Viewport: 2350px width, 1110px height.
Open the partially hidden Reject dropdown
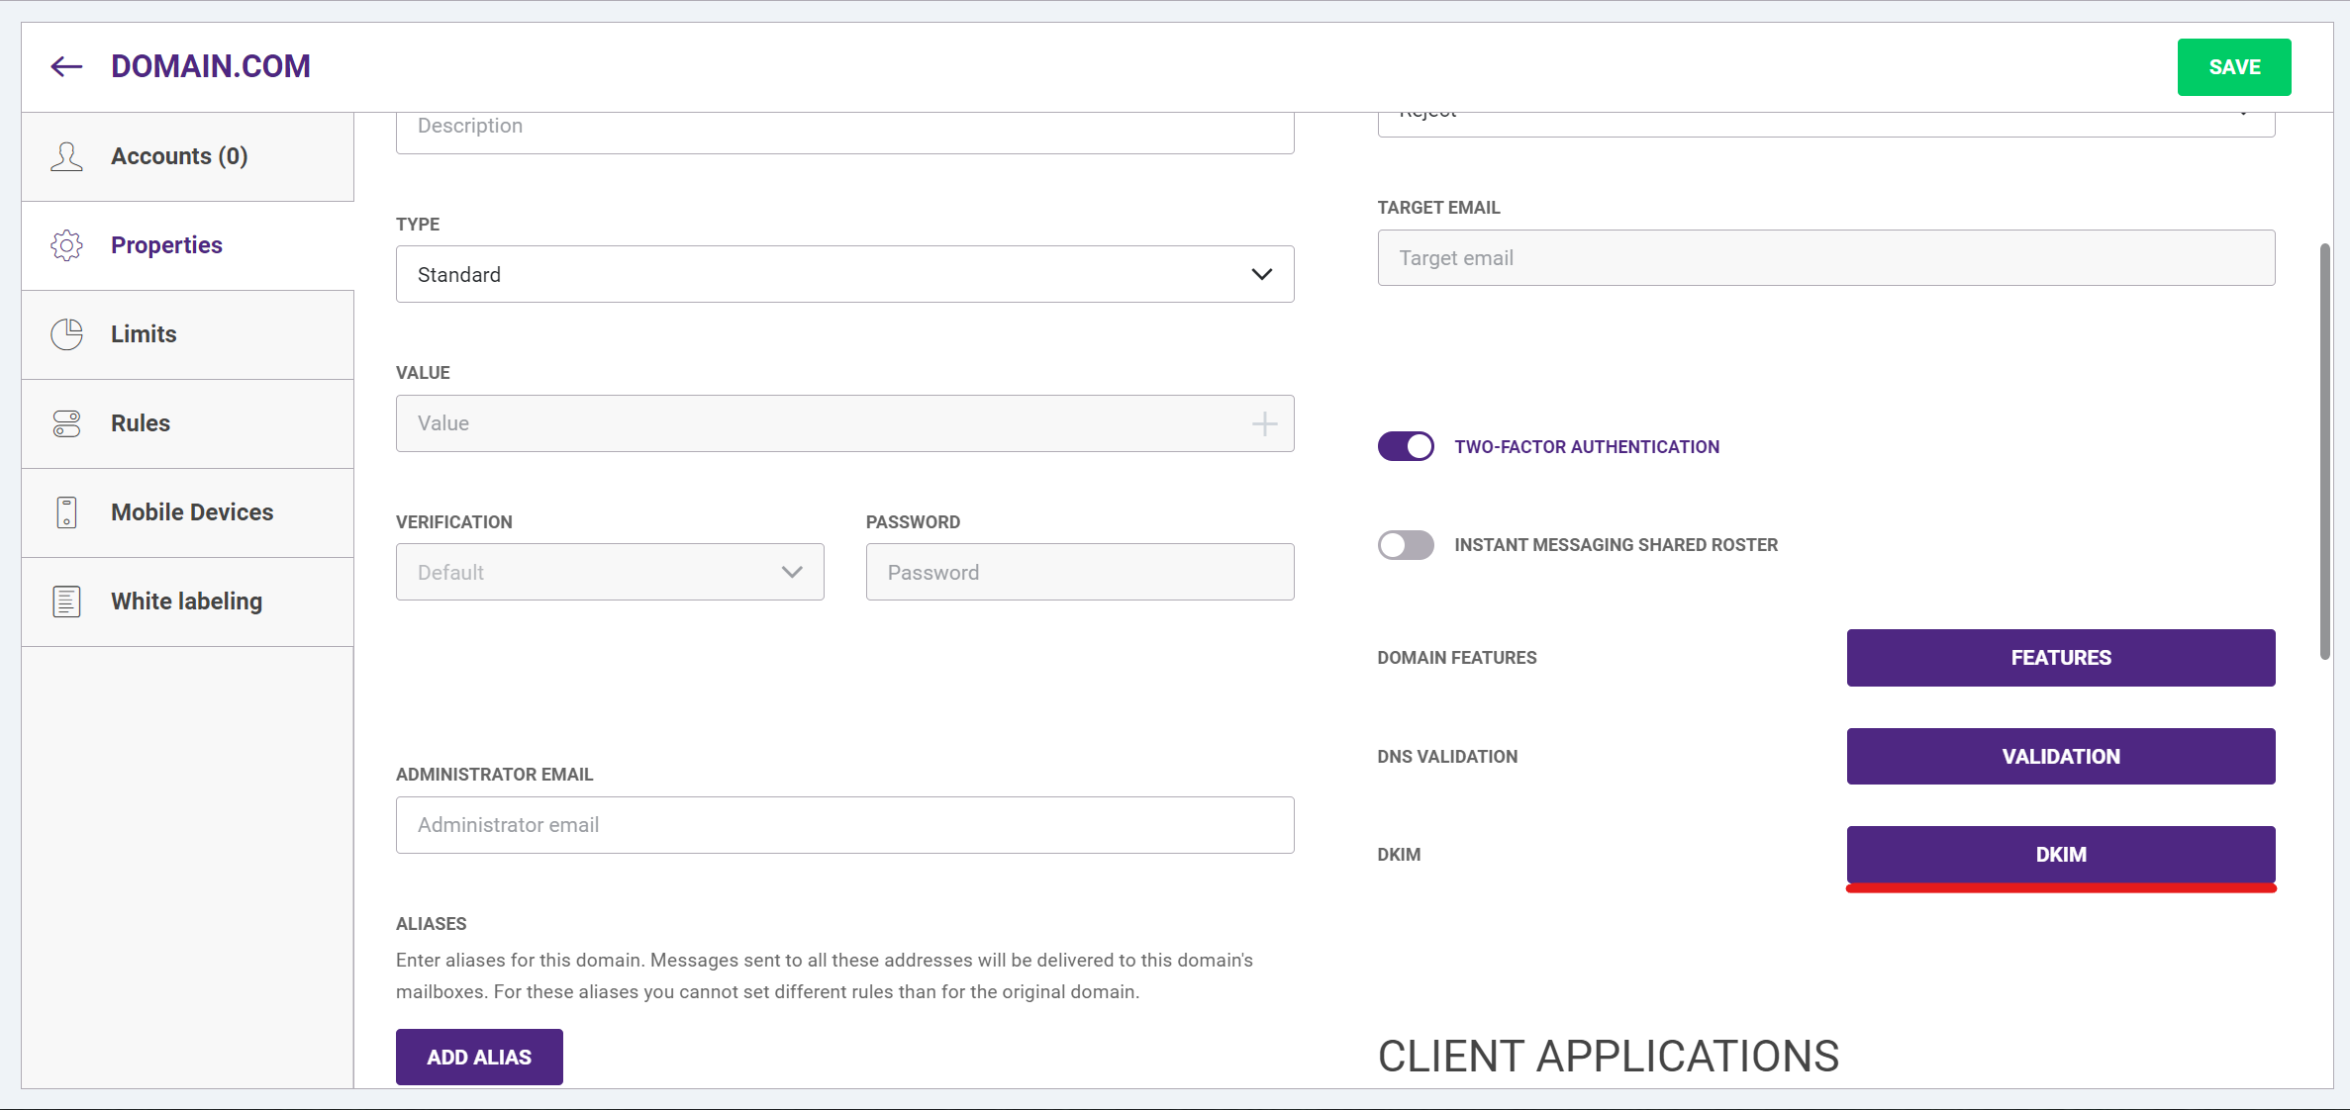point(1825,123)
